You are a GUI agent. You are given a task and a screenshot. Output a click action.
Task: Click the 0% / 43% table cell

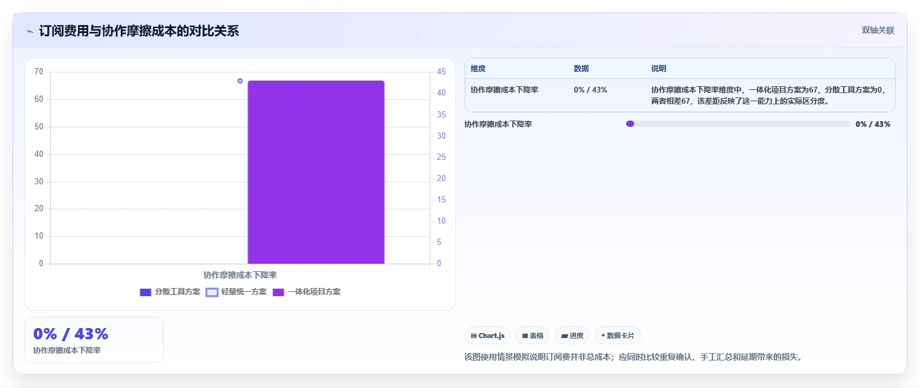[x=590, y=90]
